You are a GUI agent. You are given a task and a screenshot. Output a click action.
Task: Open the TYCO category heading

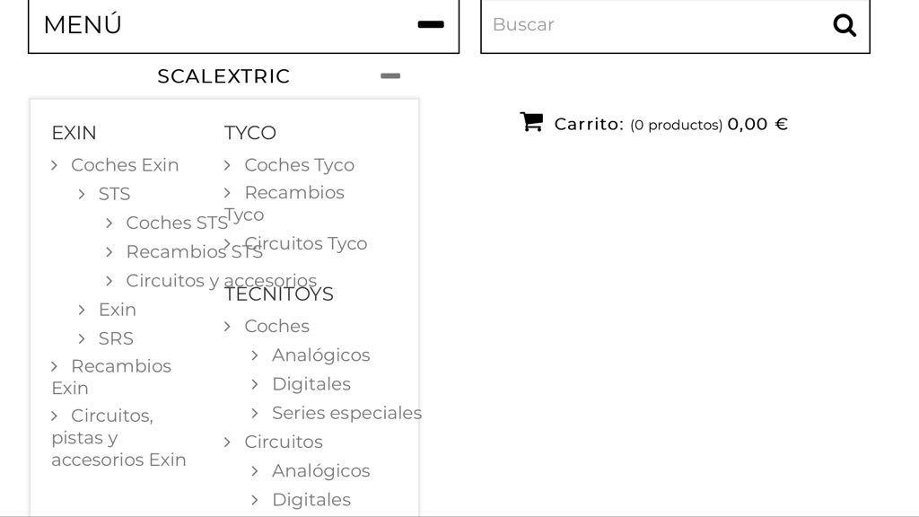250,133
